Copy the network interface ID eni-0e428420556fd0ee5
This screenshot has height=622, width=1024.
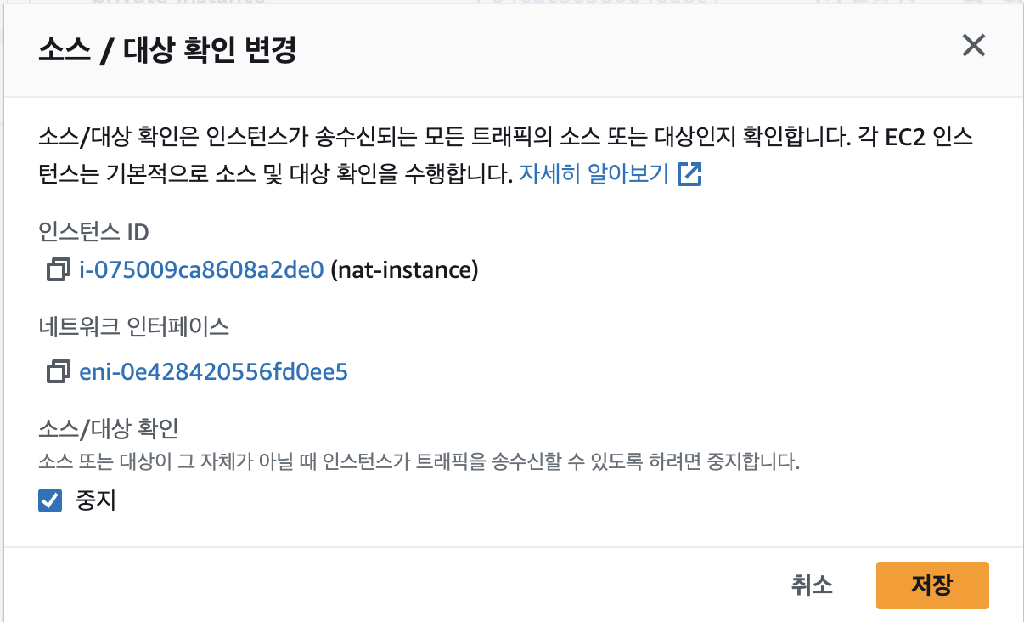click(x=58, y=372)
